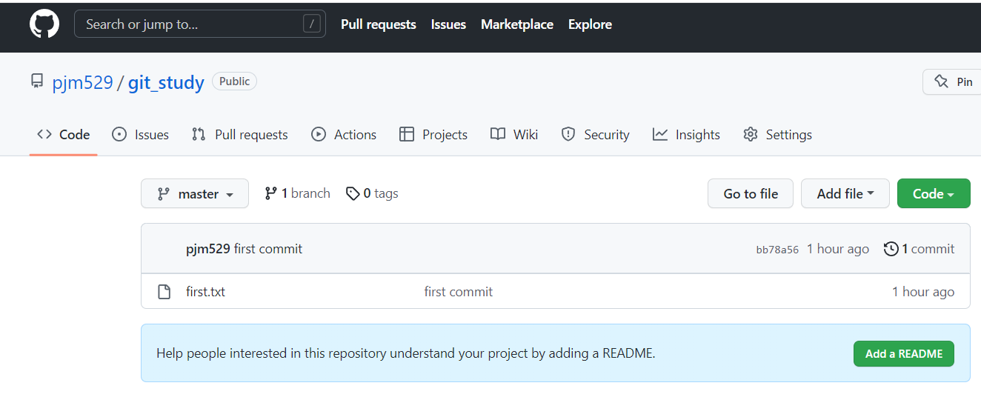
Task: Click the 1 hour ago text beside bb78a56
Action: point(838,249)
